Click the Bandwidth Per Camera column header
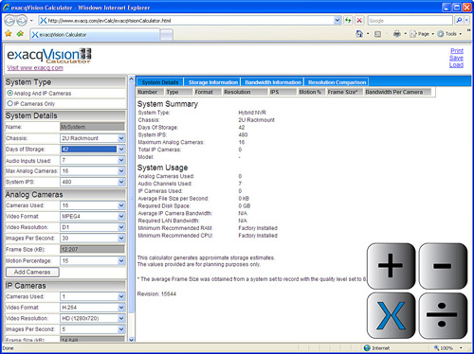The image size is (474, 354). click(397, 92)
